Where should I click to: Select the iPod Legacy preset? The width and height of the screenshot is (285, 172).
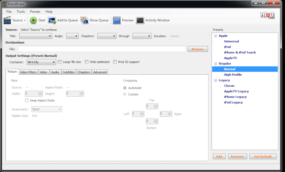click(233, 102)
